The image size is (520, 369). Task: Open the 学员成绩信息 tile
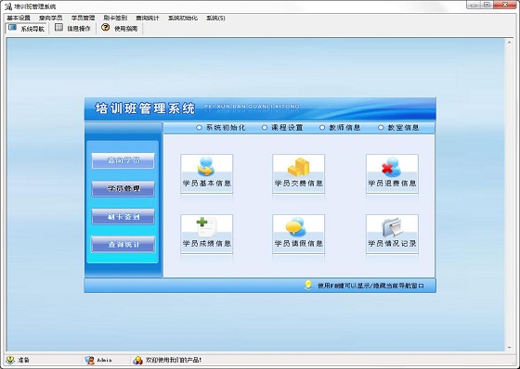click(206, 234)
